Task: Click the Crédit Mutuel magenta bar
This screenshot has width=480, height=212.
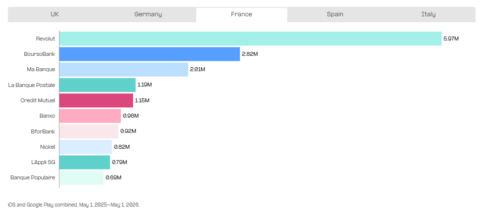Action: [x=96, y=100]
